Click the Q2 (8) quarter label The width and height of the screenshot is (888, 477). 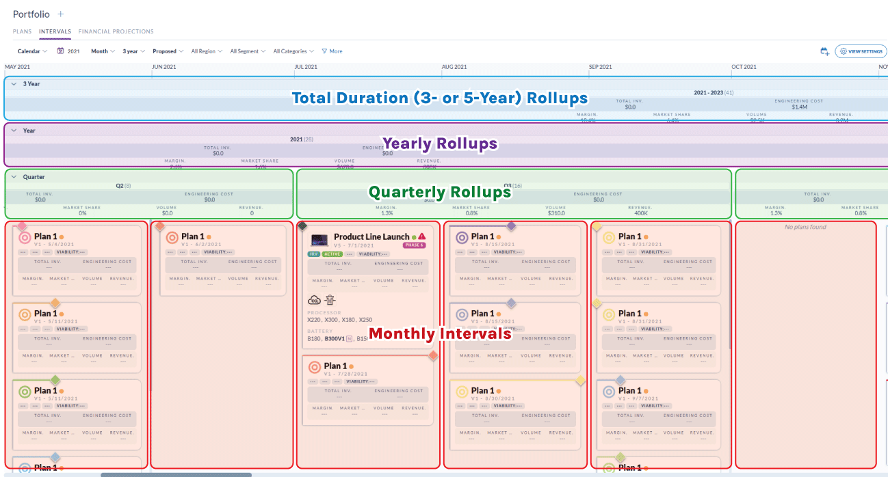point(123,185)
